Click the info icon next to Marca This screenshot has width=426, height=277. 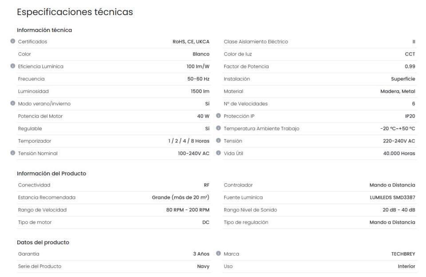point(218,253)
